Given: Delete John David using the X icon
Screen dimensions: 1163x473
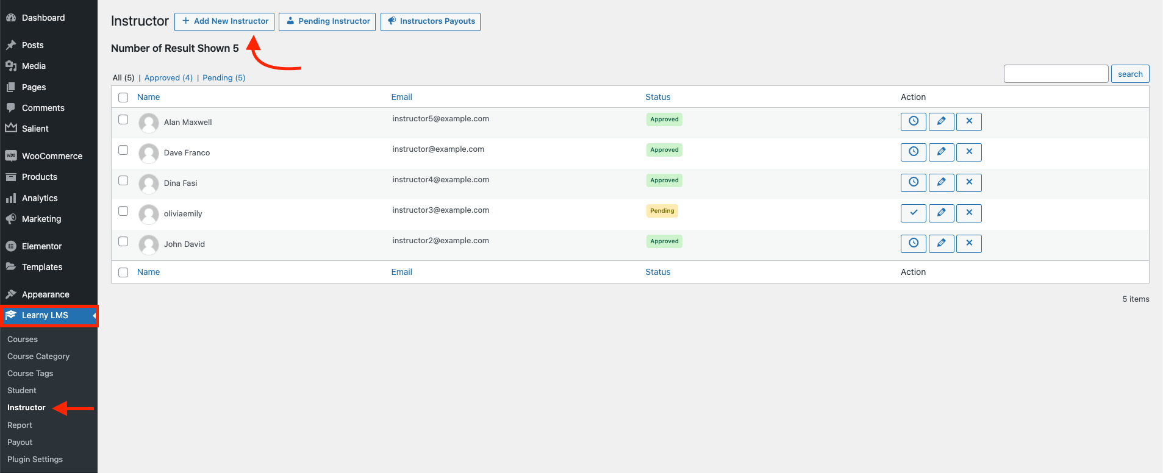Looking at the screenshot, I should 968,243.
